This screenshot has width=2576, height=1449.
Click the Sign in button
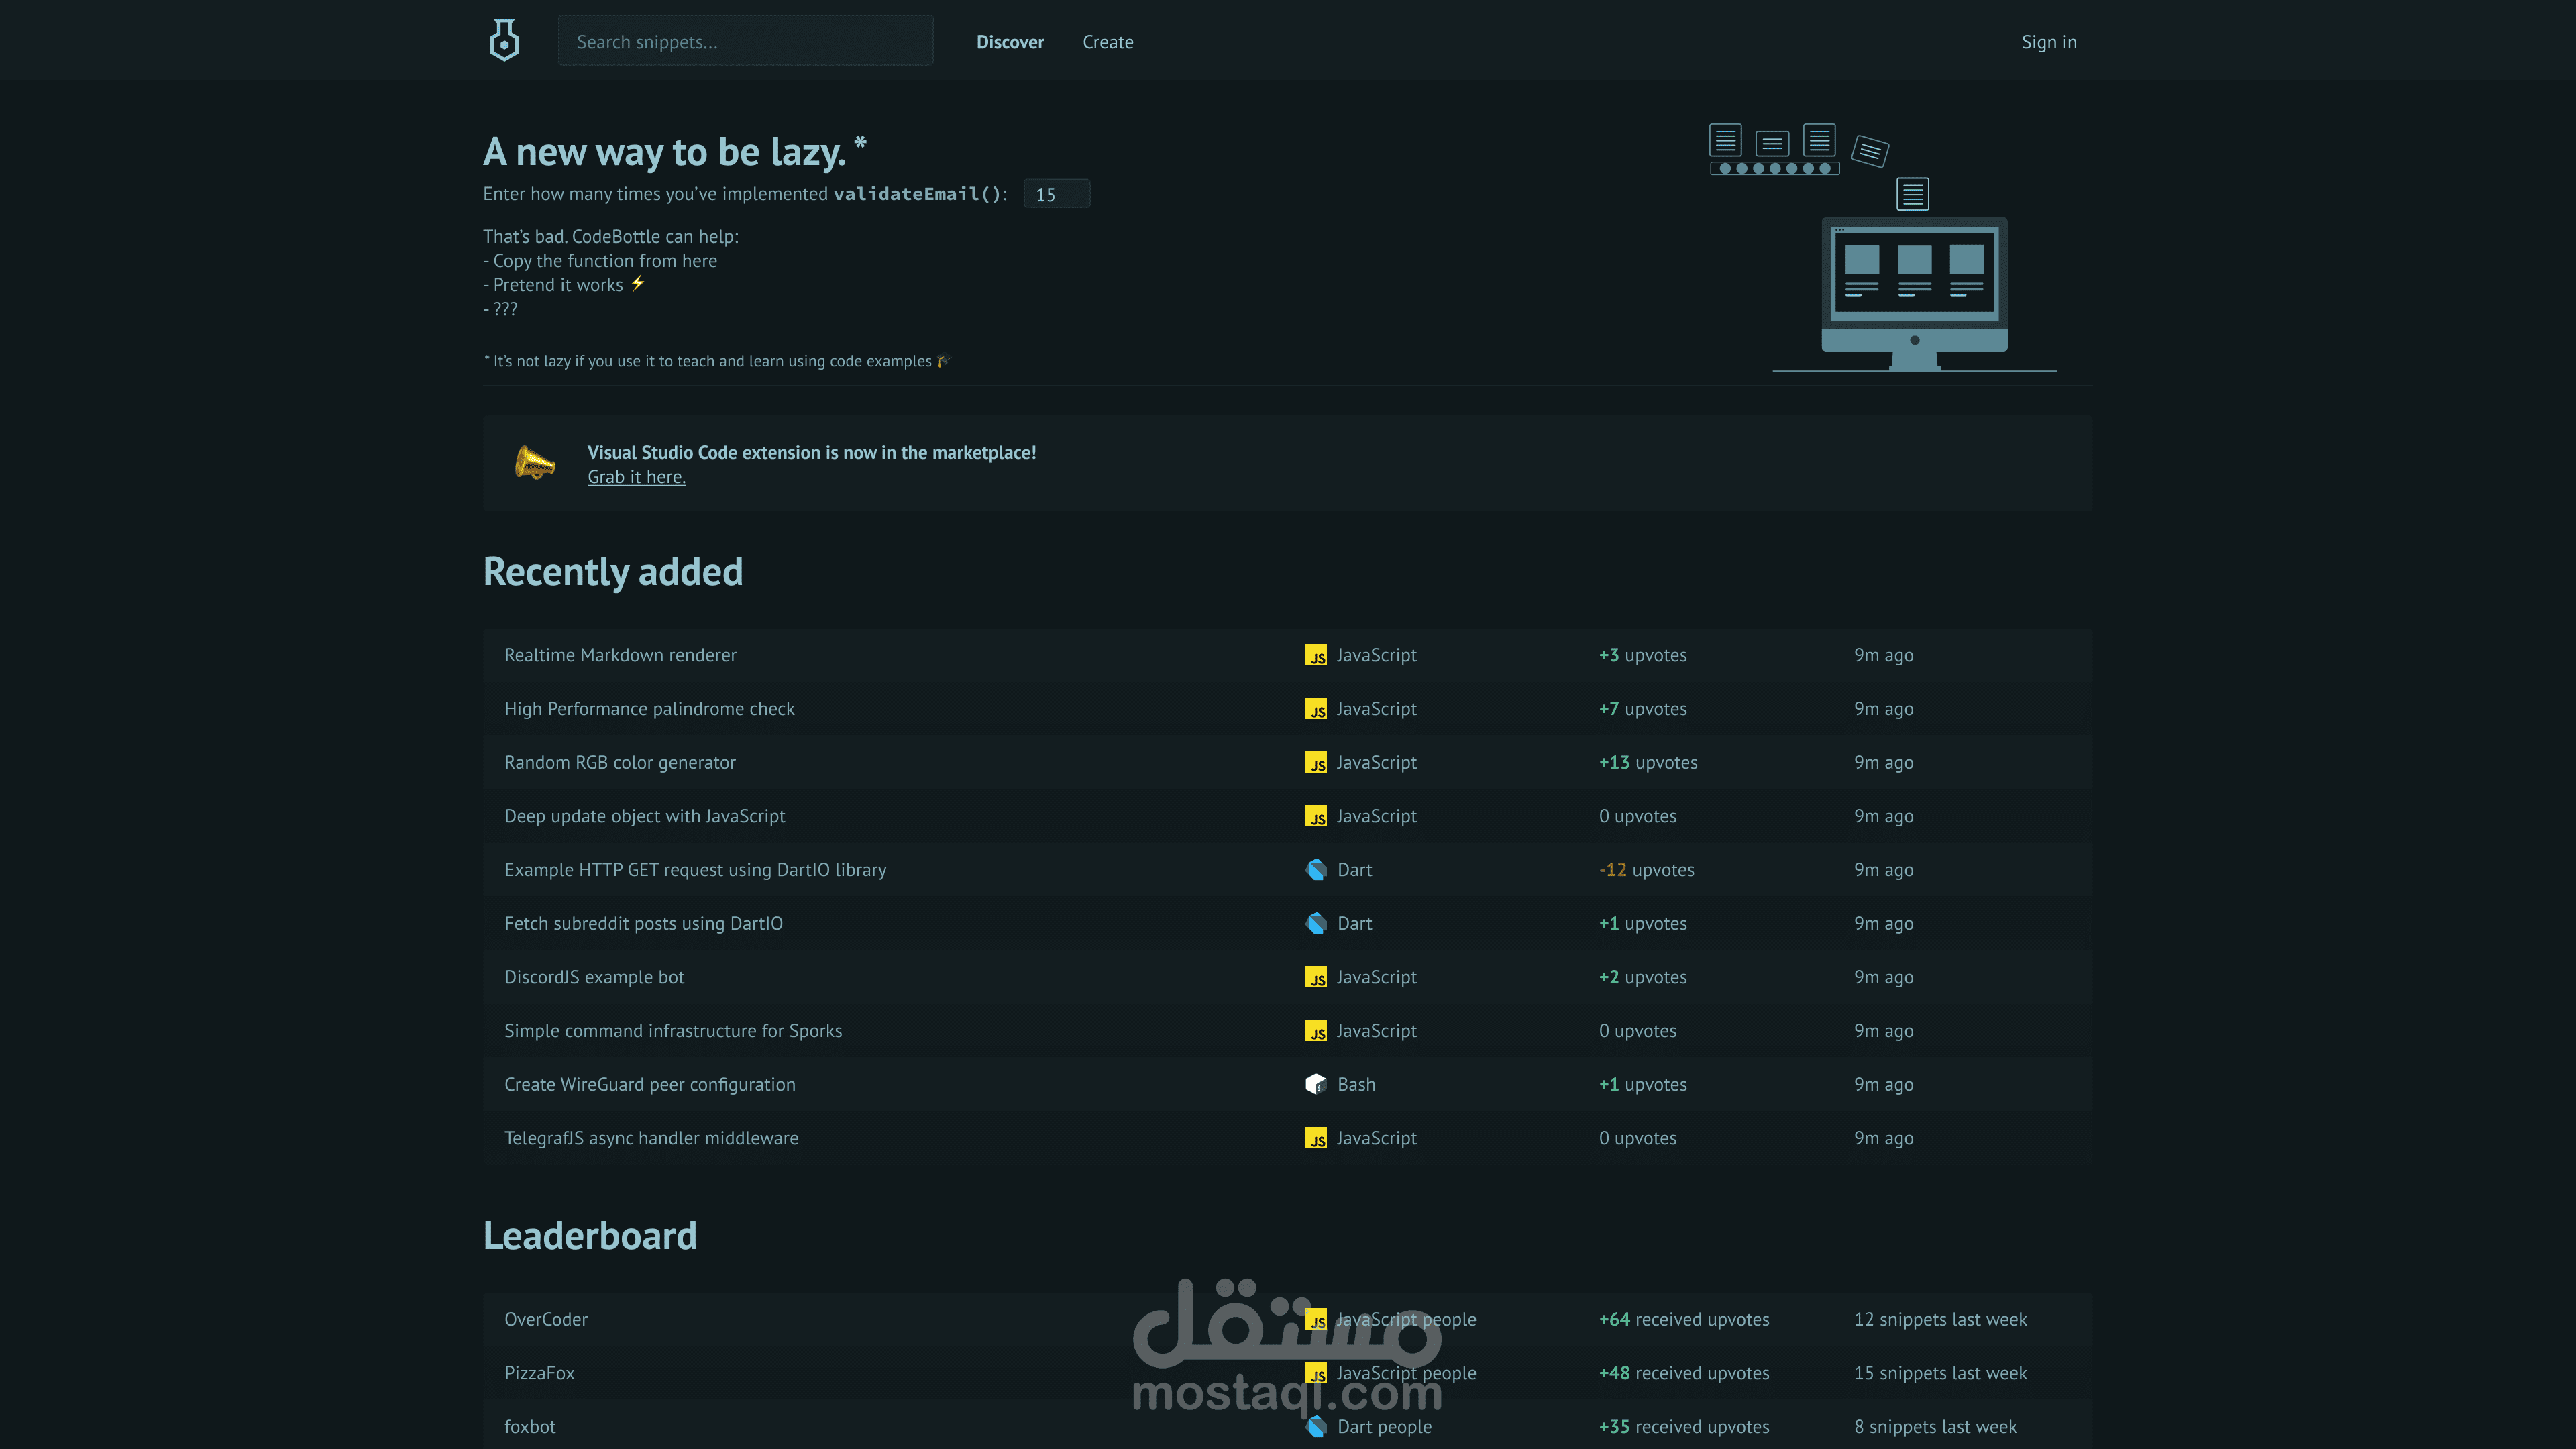(x=2047, y=41)
